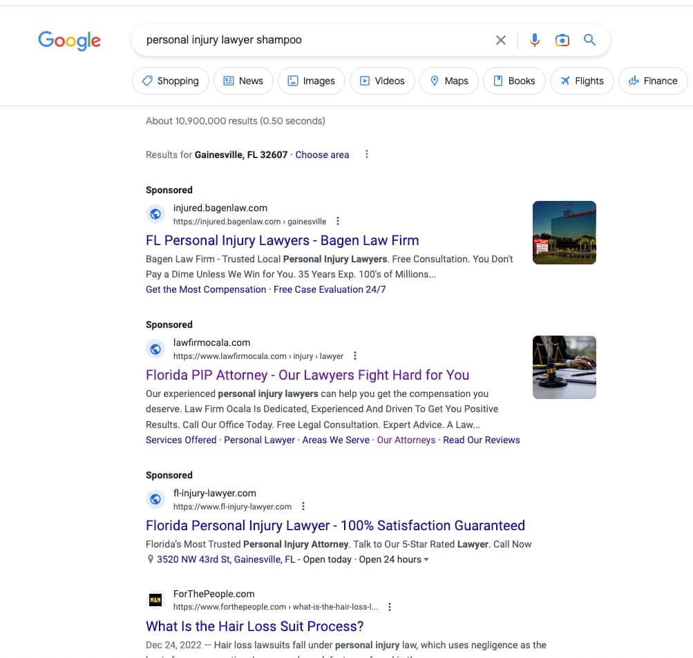Click the 3520 NW 43rd St address link

point(226,559)
